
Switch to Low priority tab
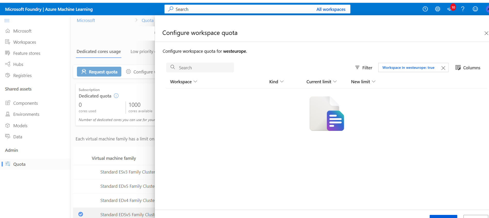pyautogui.click(x=143, y=51)
